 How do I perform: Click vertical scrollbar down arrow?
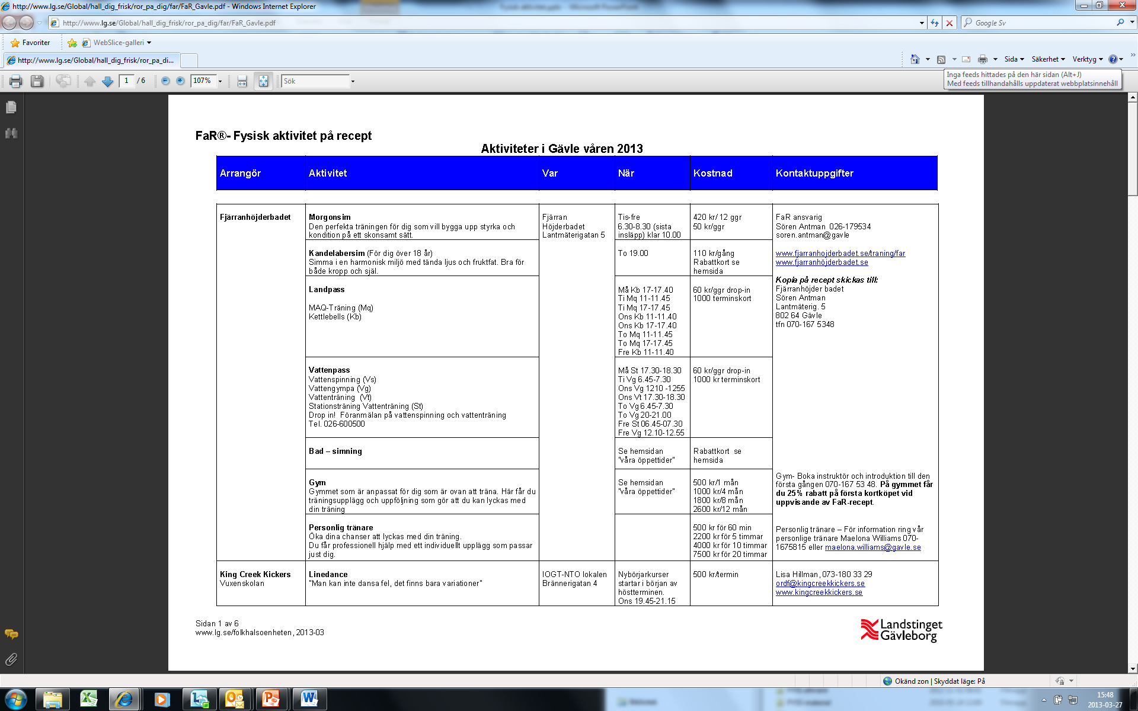(x=1133, y=669)
